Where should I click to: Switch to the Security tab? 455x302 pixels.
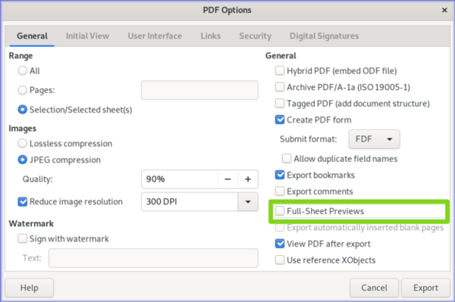click(255, 36)
